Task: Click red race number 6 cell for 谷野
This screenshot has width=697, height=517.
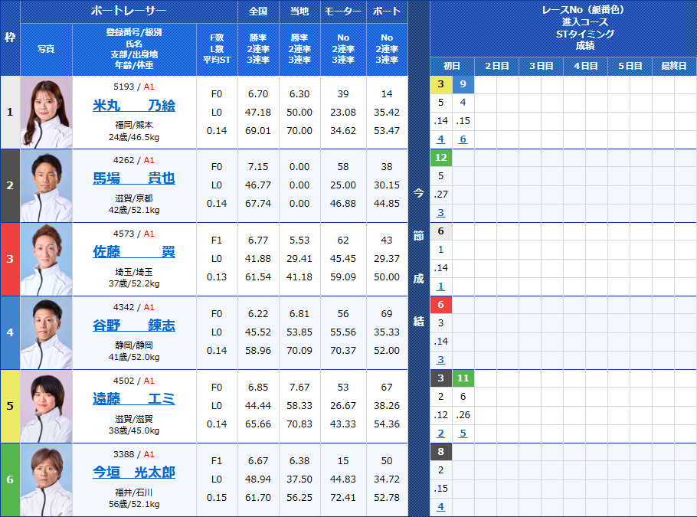Action: pos(441,305)
